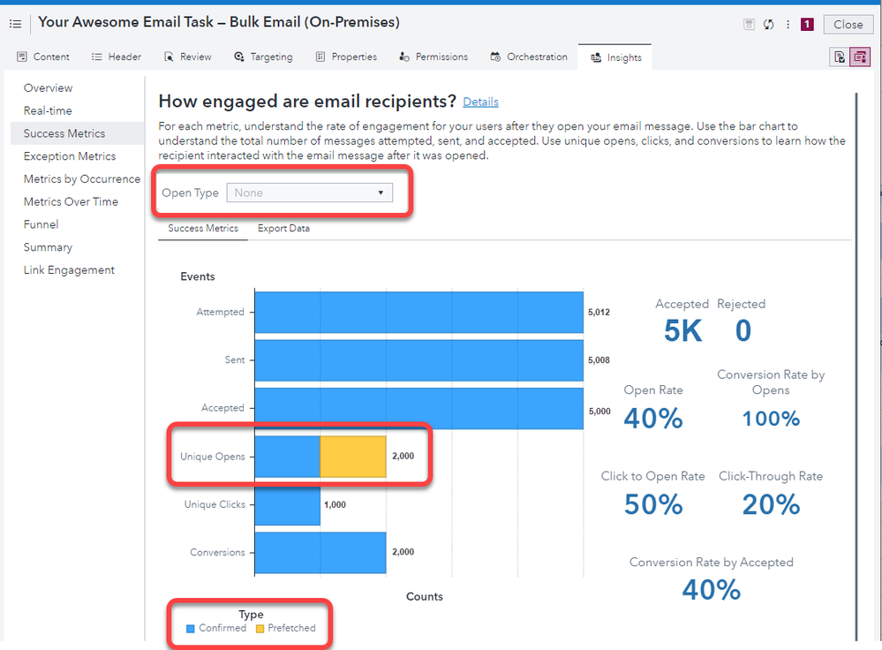Click the Click to Open Rate 50% value
The width and height of the screenshot is (882, 650).
click(x=653, y=505)
